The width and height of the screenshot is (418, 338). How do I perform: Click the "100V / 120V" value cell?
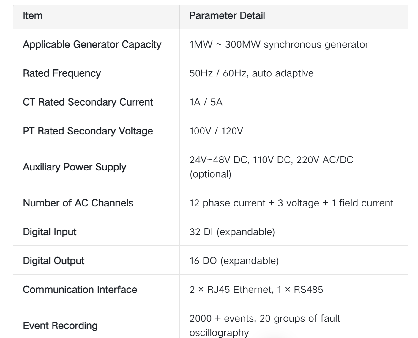point(216,131)
